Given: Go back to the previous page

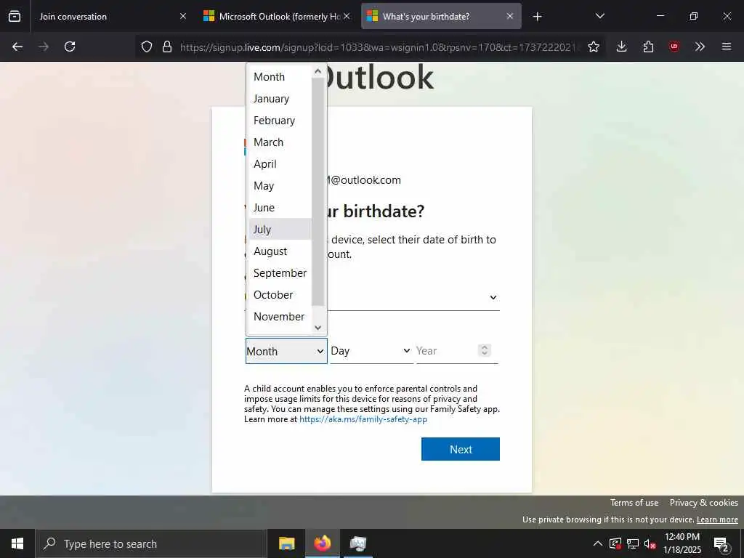Looking at the screenshot, I should click(x=17, y=46).
